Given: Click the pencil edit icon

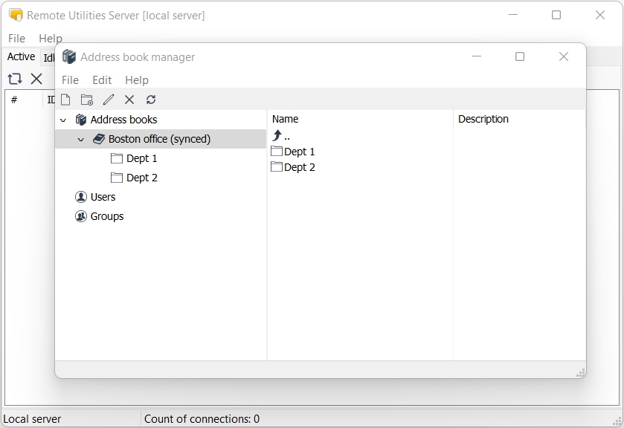Looking at the screenshot, I should [x=109, y=100].
